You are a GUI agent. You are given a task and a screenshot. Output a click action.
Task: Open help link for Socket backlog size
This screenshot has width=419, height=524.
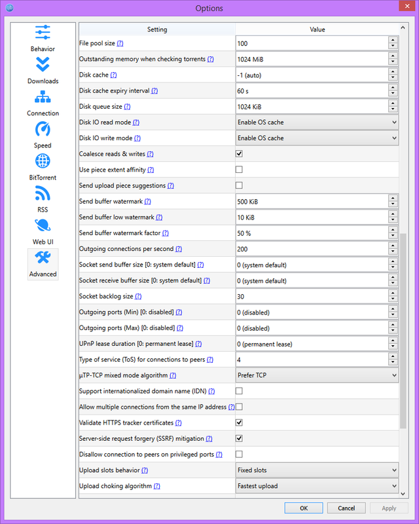[138, 296]
